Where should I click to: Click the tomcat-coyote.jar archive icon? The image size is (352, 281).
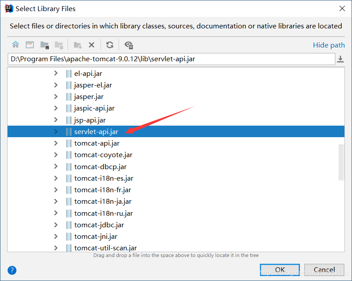pos(69,155)
